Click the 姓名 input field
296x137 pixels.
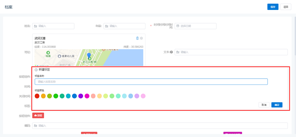pyautogui.click(x=53, y=26)
